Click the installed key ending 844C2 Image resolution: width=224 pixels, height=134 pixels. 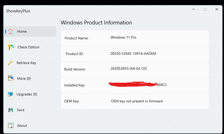coord(138,85)
